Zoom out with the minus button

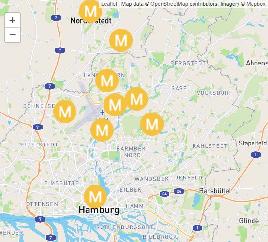(13, 35)
